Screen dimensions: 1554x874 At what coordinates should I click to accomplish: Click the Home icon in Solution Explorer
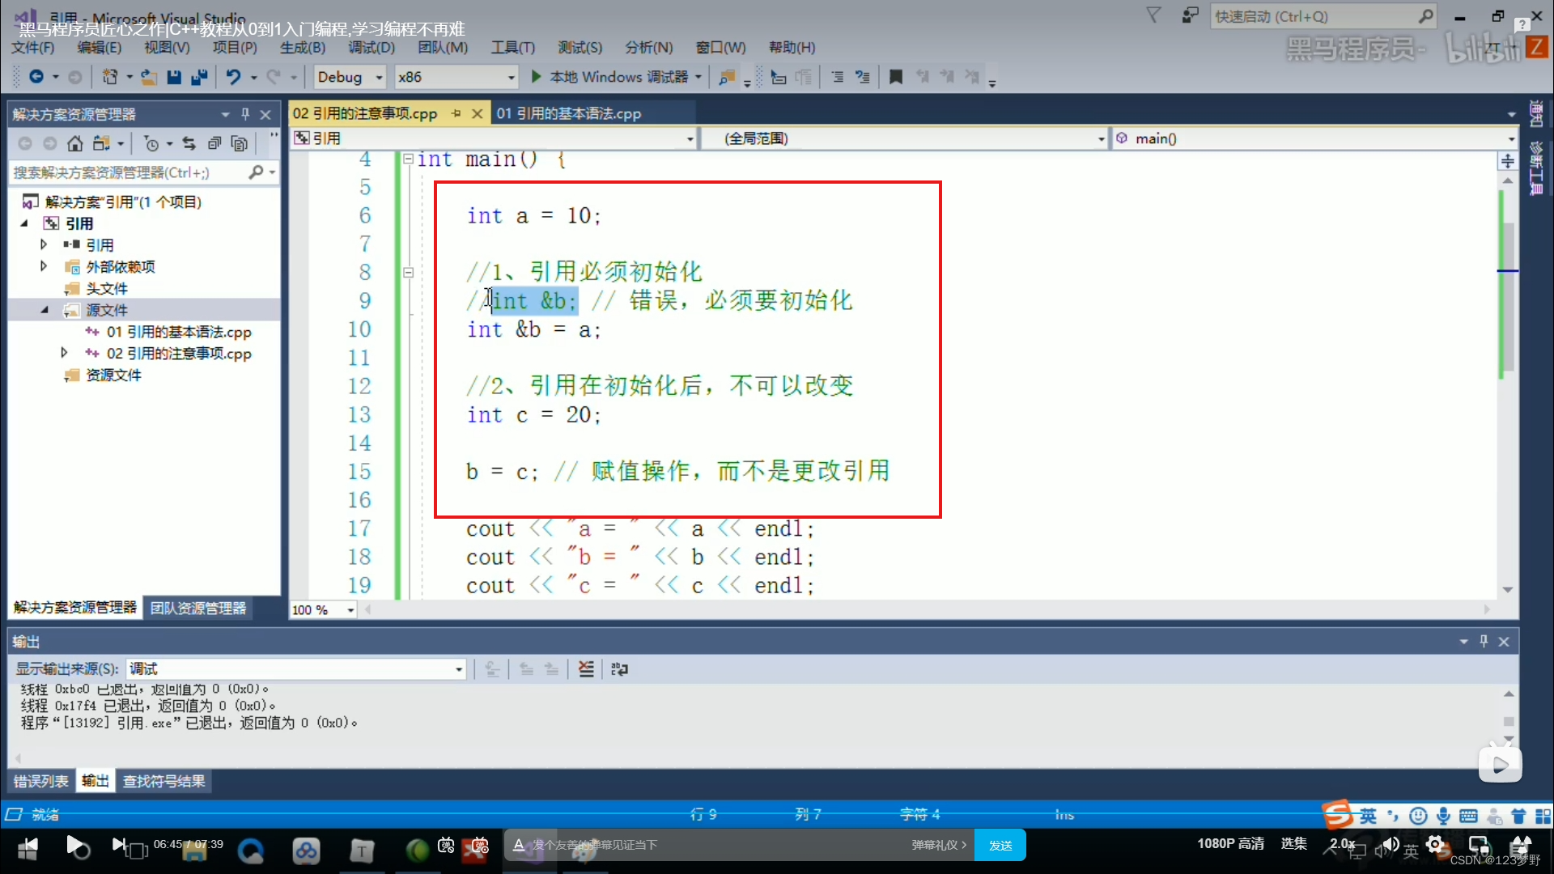75,143
